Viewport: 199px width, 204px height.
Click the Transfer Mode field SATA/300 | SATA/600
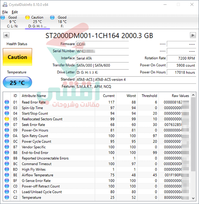[102, 65]
